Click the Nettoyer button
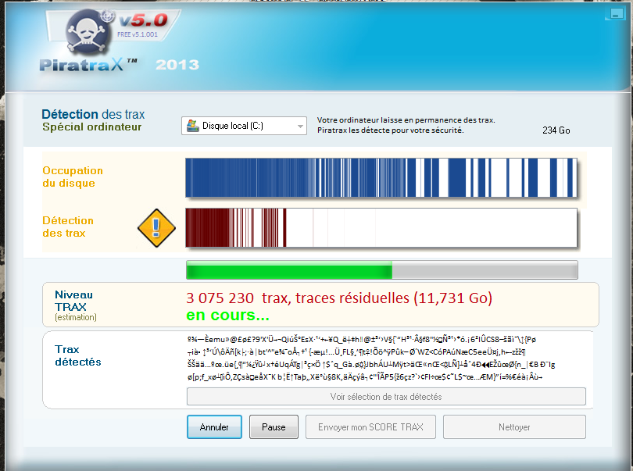Screen dimensions: 633x471 514,427
